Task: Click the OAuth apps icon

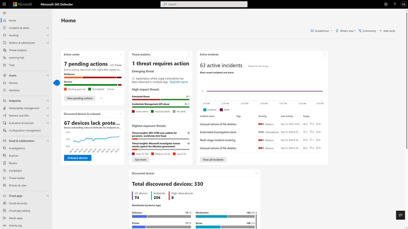Action: [4, 218]
